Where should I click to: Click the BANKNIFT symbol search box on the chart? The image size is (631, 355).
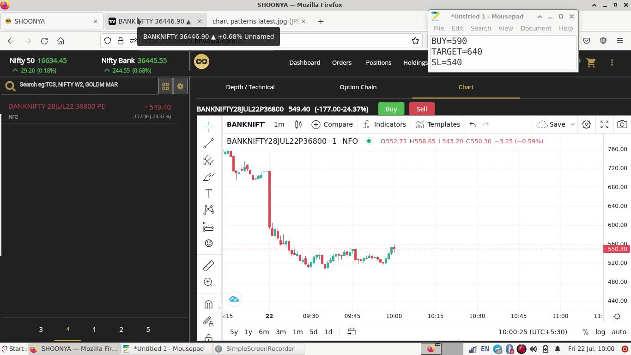(246, 124)
